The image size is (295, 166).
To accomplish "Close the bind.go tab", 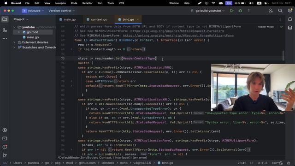I will pyautogui.click(x=138, y=19).
